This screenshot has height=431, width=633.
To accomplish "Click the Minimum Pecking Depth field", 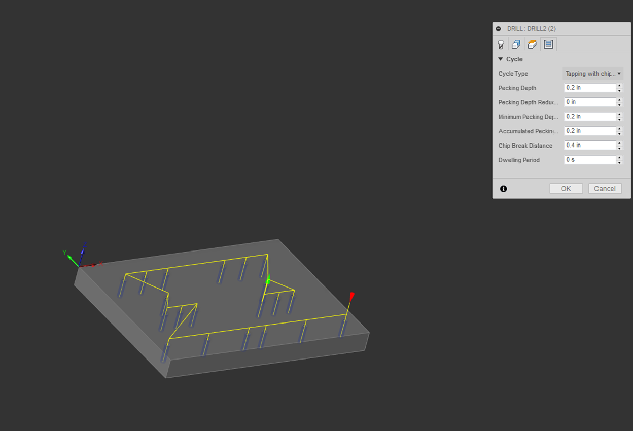I will pos(589,117).
